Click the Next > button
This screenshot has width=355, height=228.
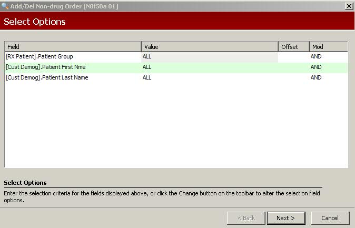286,218
